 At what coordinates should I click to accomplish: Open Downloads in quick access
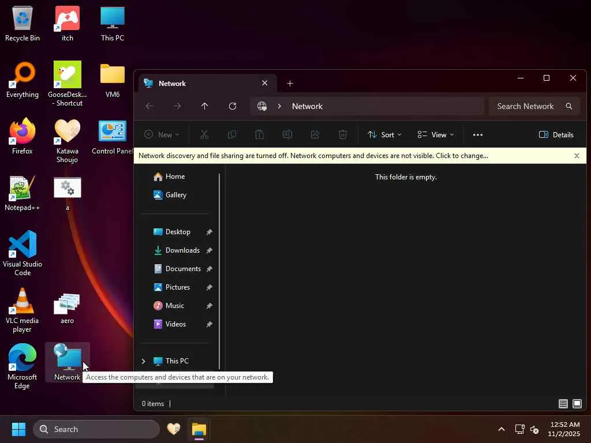[x=175, y=250]
